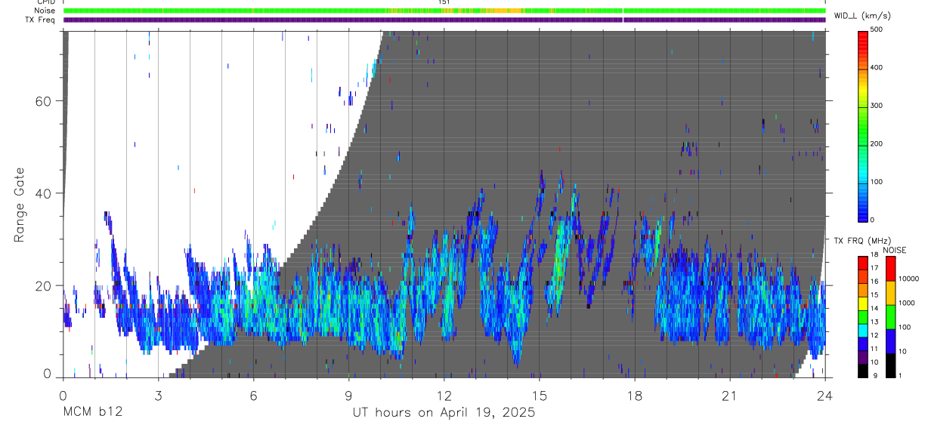Click the purple TX Freq status bar
Viewport: 928px width, 428px height.
pyautogui.click(x=444, y=20)
